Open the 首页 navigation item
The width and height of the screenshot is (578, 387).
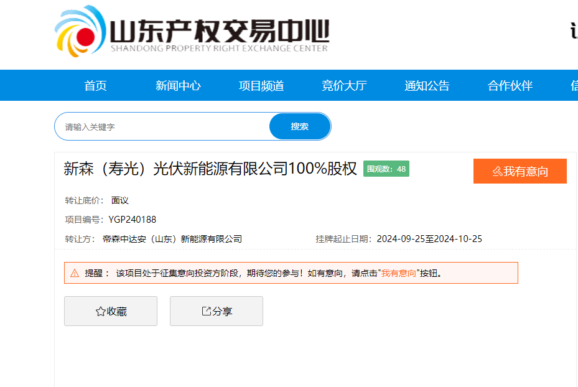pos(96,86)
